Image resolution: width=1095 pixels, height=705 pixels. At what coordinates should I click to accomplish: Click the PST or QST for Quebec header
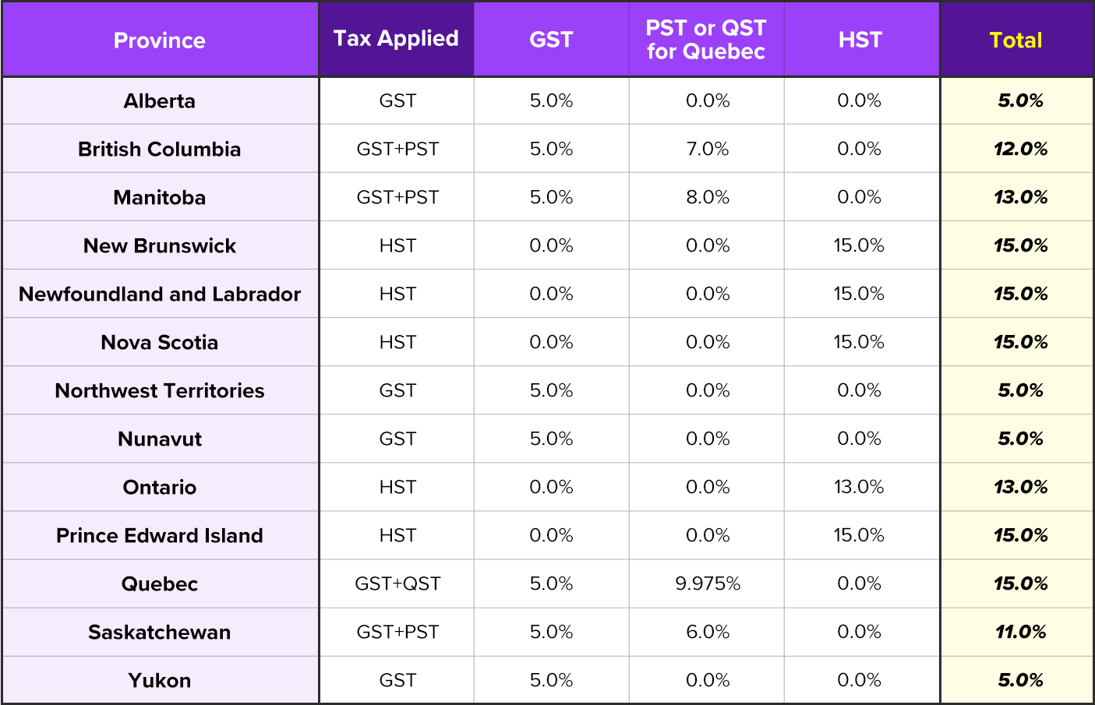click(706, 40)
